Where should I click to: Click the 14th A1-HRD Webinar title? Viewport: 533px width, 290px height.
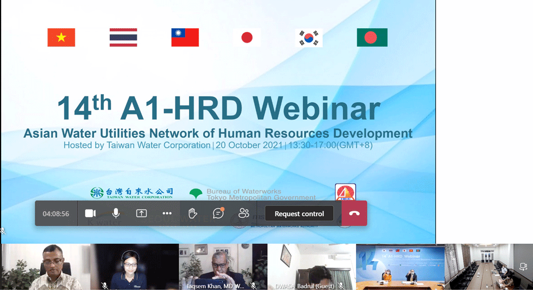[x=219, y=108]
